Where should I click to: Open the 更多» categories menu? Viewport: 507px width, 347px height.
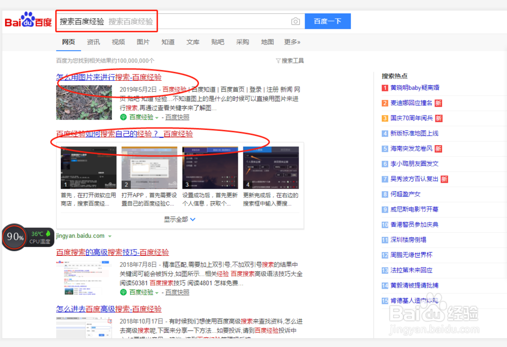[x=292, y=42]
